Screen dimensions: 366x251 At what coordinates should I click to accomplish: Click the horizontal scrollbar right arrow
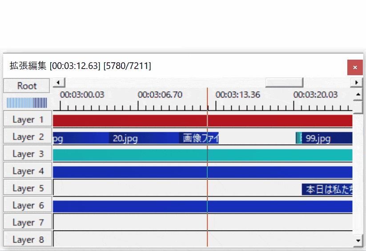pyautogui.click(x=356, y=83)
